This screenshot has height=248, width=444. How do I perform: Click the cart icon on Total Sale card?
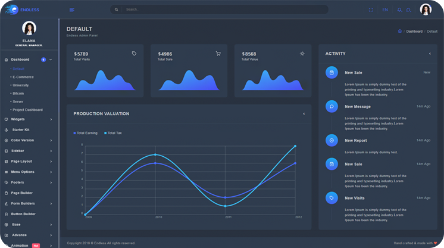point(218,54)
